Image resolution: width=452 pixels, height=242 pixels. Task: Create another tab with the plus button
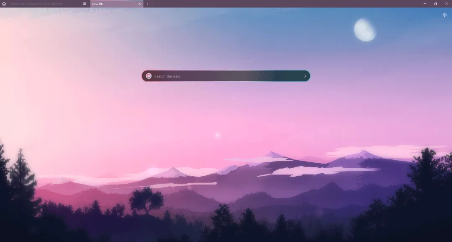(x=147, y=3)
